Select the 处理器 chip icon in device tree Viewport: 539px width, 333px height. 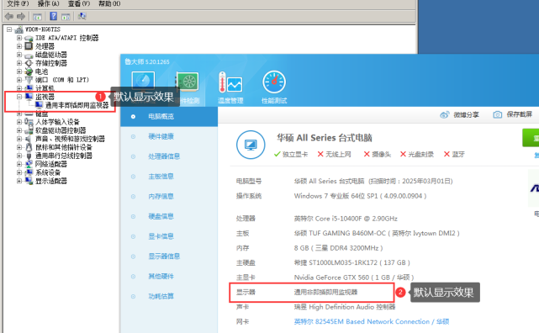click(x=29, y=46)
